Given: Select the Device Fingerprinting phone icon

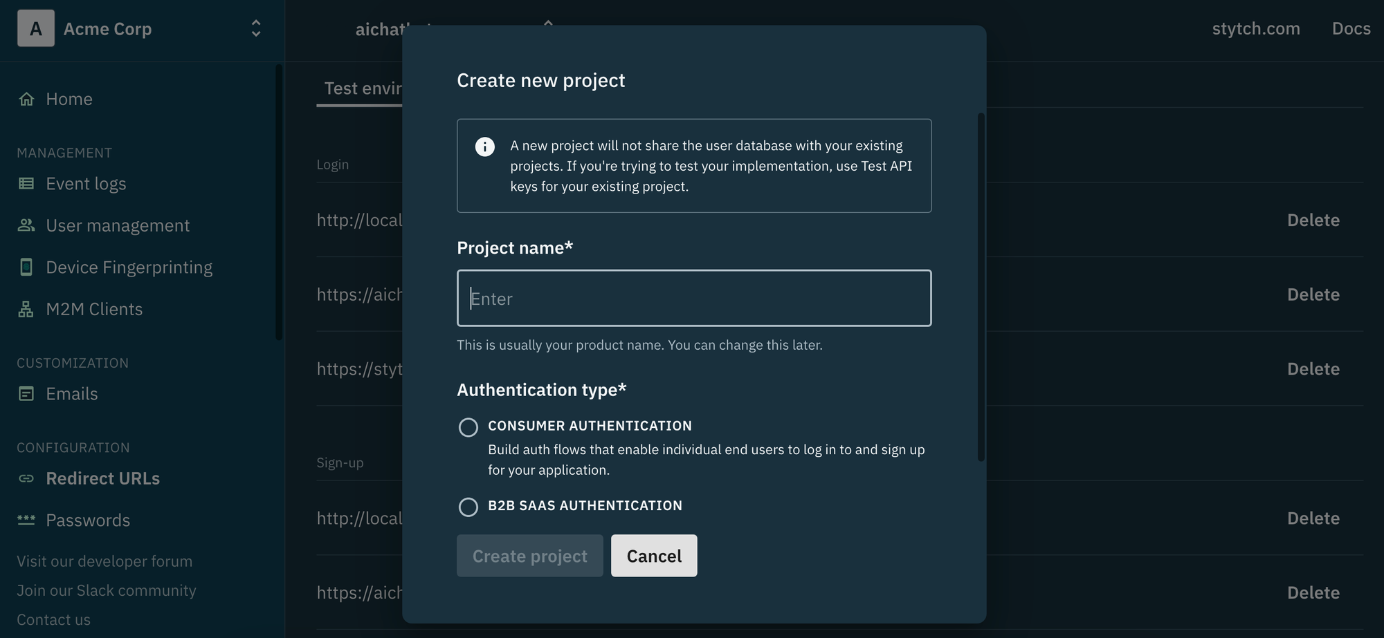Looking at the screenshot, I should [x=26, y=268].
